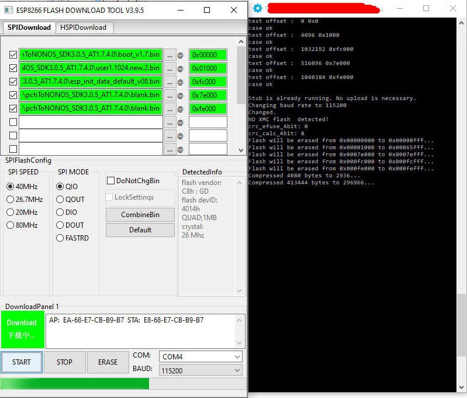The height and width of the screenshot is (398, 467).
Task: Switch to the SPIDownload tab
Action: [29, 28]
